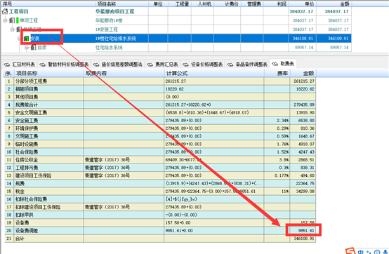This screenshot has height=254, width=389.
Task: Click the 261215.27 amount in row 1
Action: [304, 81]
